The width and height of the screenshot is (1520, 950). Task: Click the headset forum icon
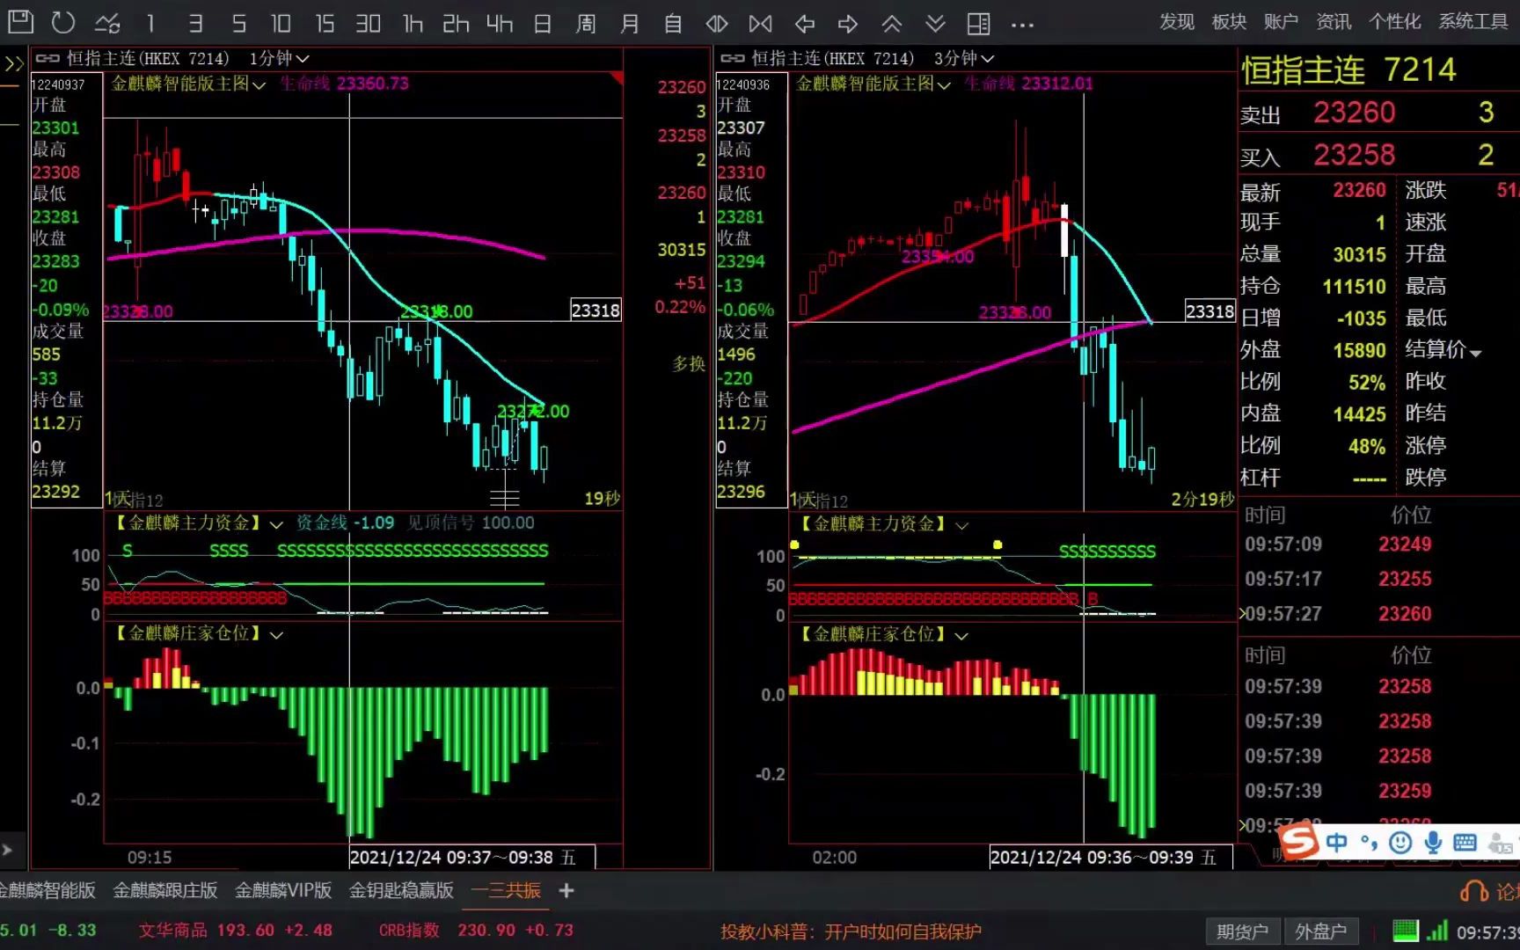click(1474, 891)
